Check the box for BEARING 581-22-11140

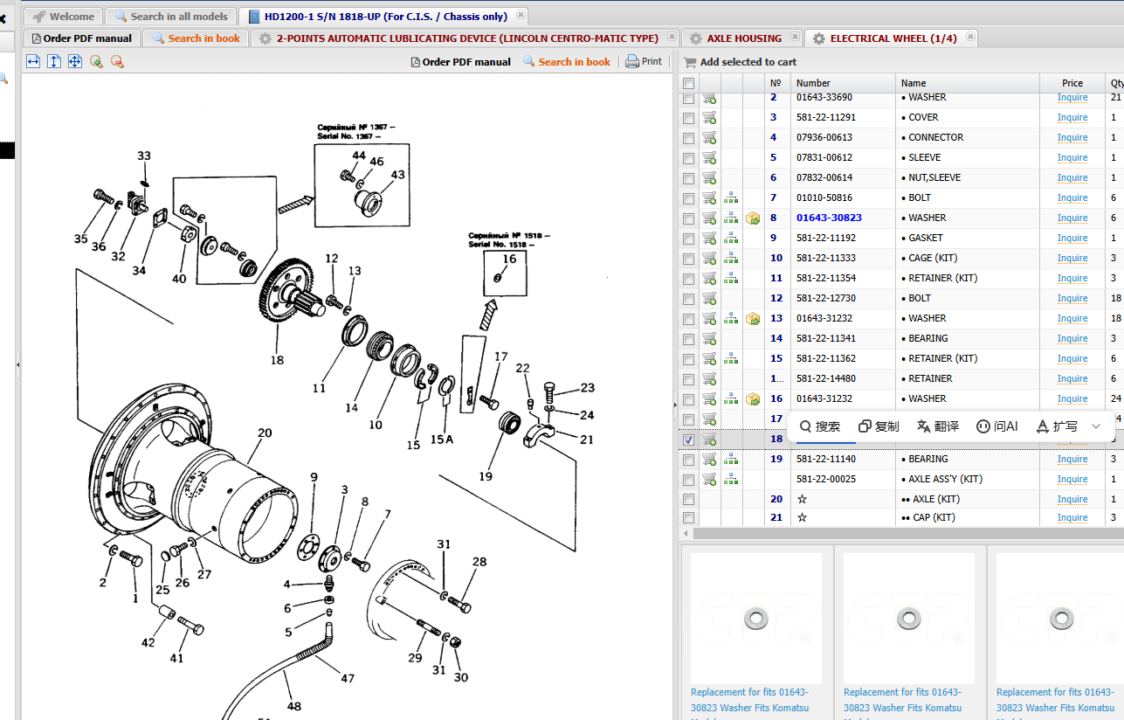click(x=689, y=460)
